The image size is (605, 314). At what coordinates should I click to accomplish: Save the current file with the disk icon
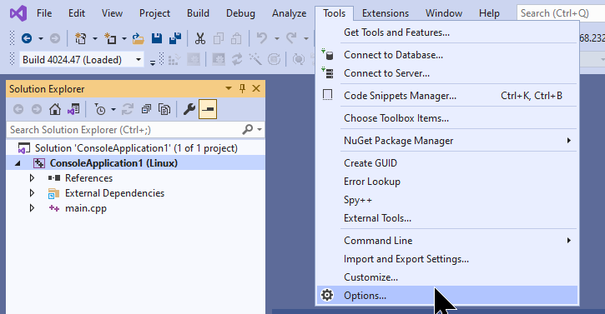coord(157,38)
